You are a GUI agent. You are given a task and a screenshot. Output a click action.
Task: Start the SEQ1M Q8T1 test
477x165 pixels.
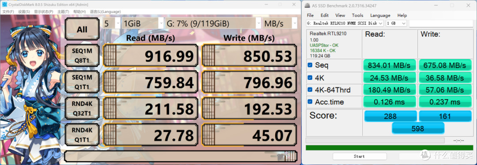click(x=82, y=56)
